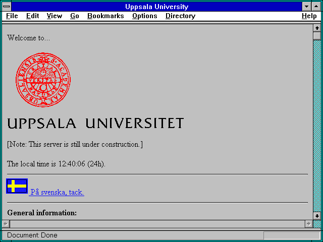Click the Uppsala University title bar

[157, 7]
